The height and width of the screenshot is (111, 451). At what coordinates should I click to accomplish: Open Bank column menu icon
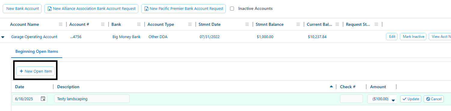[x=139, y=24]
